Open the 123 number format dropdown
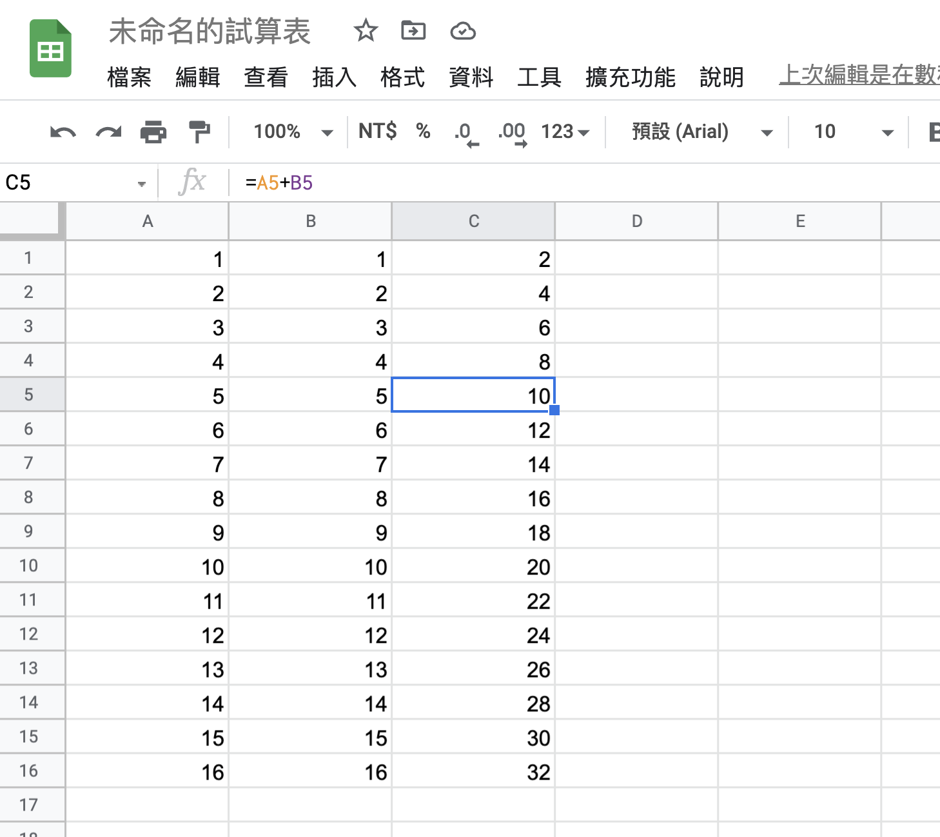Image resolution: width=940 pixels, height=837 pixels. (565, 132)
